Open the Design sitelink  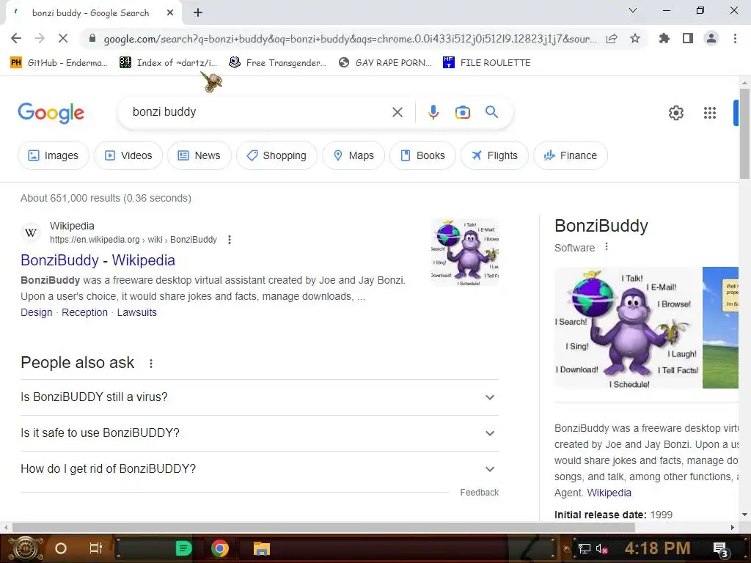tap(37, 312)
